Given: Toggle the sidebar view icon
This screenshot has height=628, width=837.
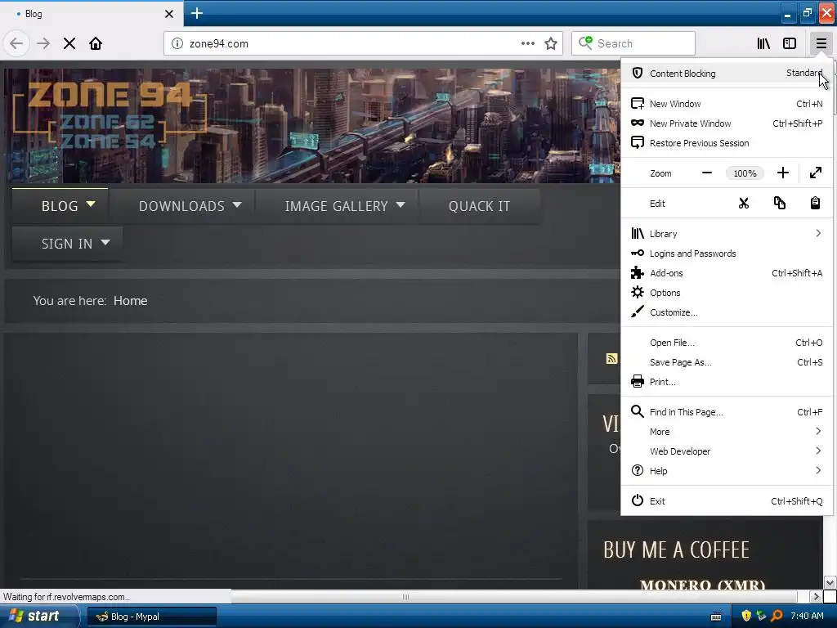Looking at the screenshot, I should tap(790, 43).
